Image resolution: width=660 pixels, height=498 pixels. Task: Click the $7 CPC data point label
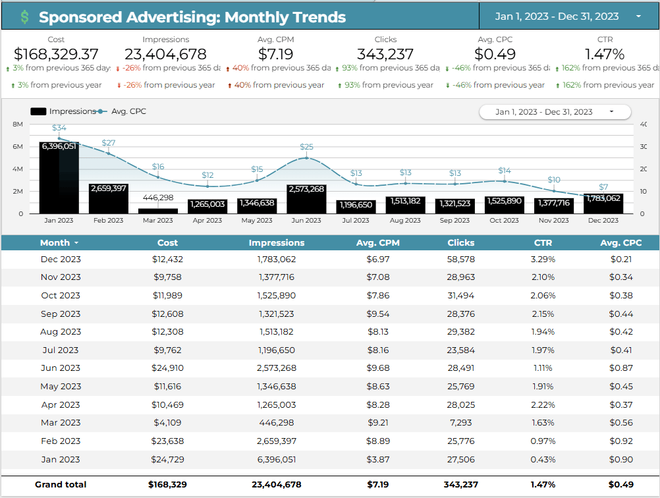pyautogui.click(x=603, y=187)
